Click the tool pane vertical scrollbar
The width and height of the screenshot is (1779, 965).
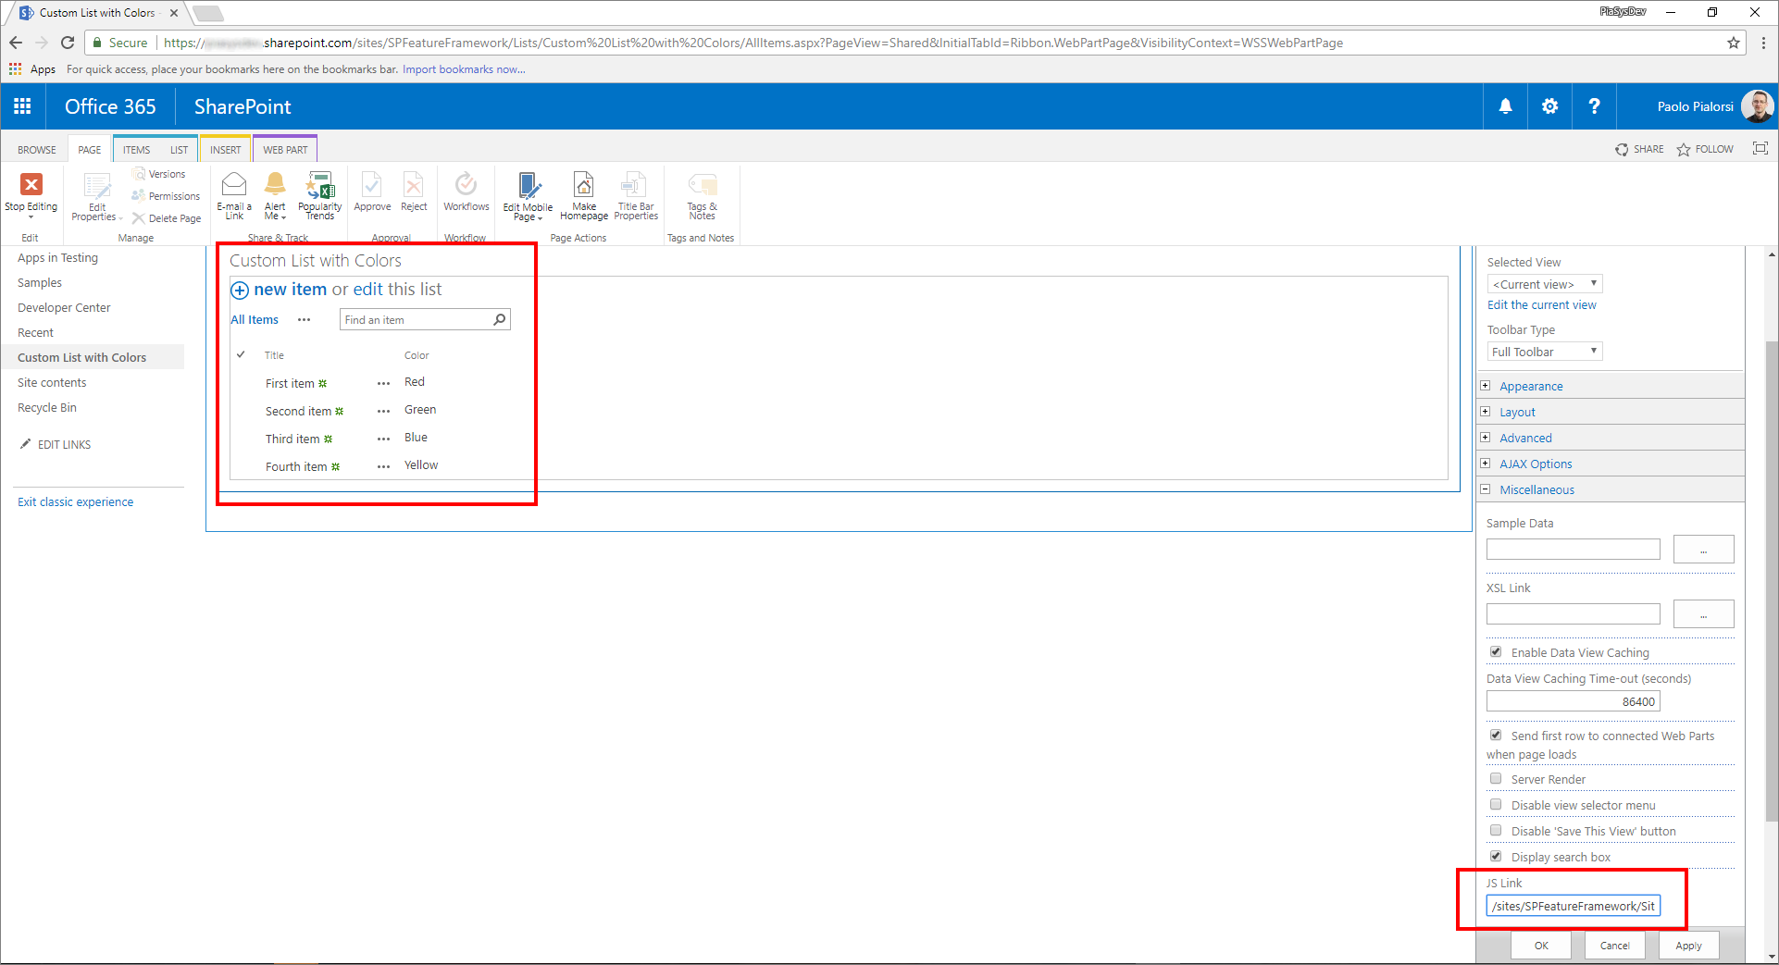(1772, 580)
